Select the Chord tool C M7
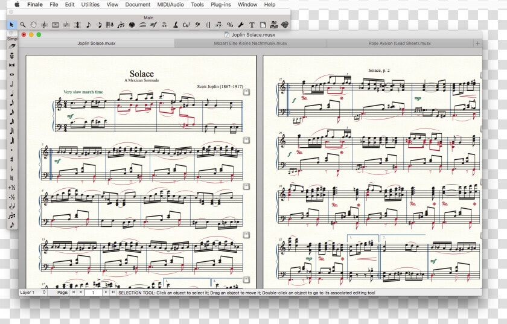Viewport: 507px width, 324px height. tap(187, 25)
